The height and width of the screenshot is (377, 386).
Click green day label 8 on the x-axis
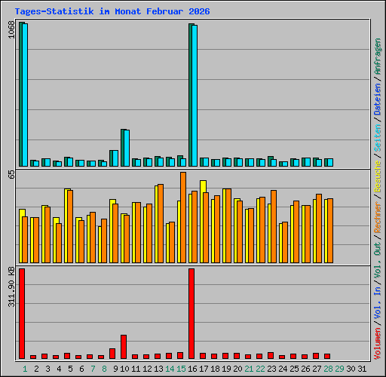(x=104, y=369)
